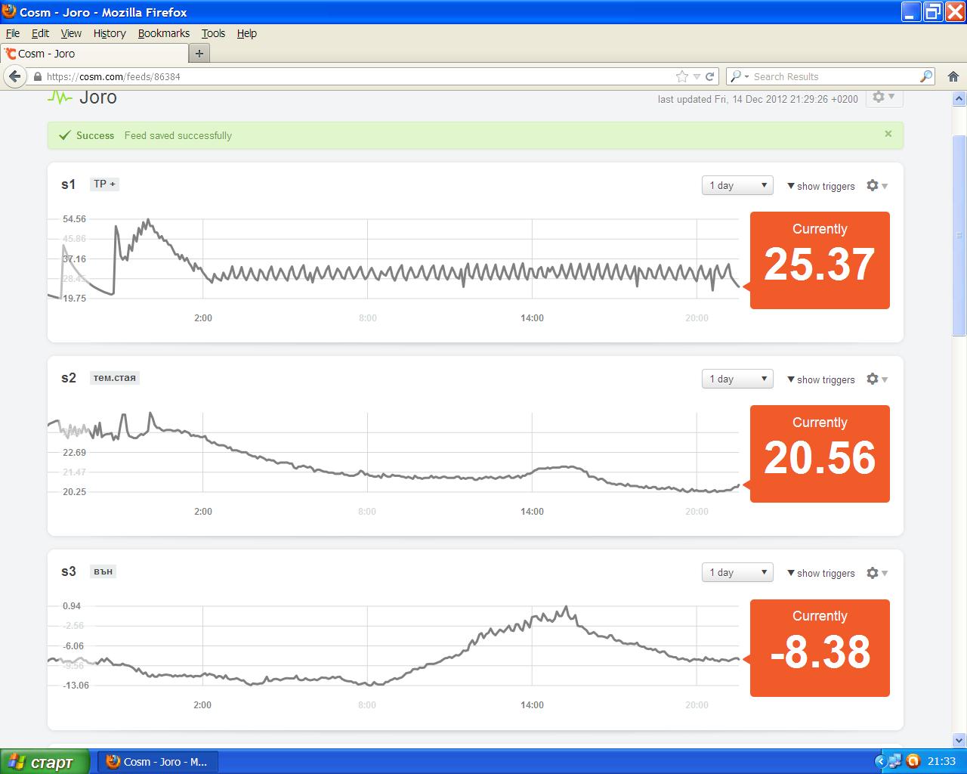Bookmark this page with the star icon
967x774 pixels.
click(682, 76)
